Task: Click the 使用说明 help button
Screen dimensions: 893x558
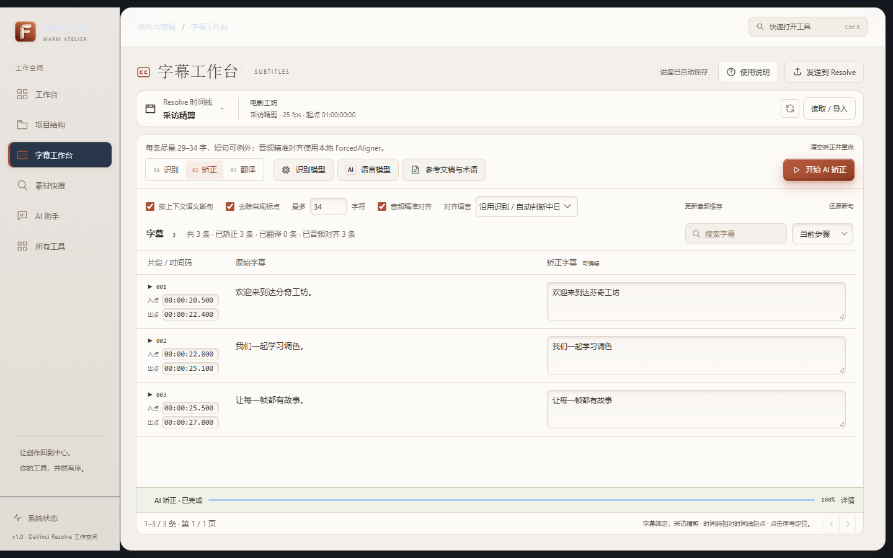Action: [749, 72]
